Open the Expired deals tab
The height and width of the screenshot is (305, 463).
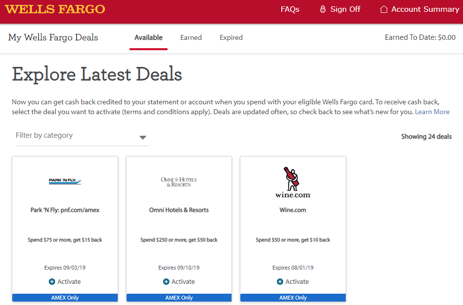[x=231, y=37]
